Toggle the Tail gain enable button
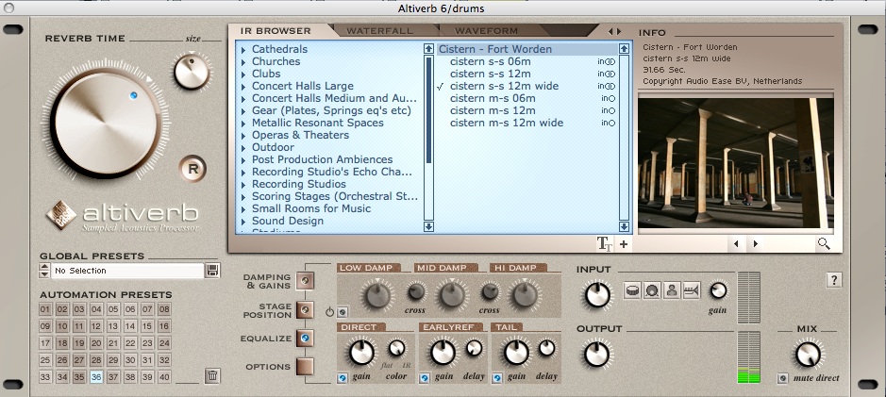The width and height of the screenshot is (886, 397). pyautogui.click(x=496, y=378)
